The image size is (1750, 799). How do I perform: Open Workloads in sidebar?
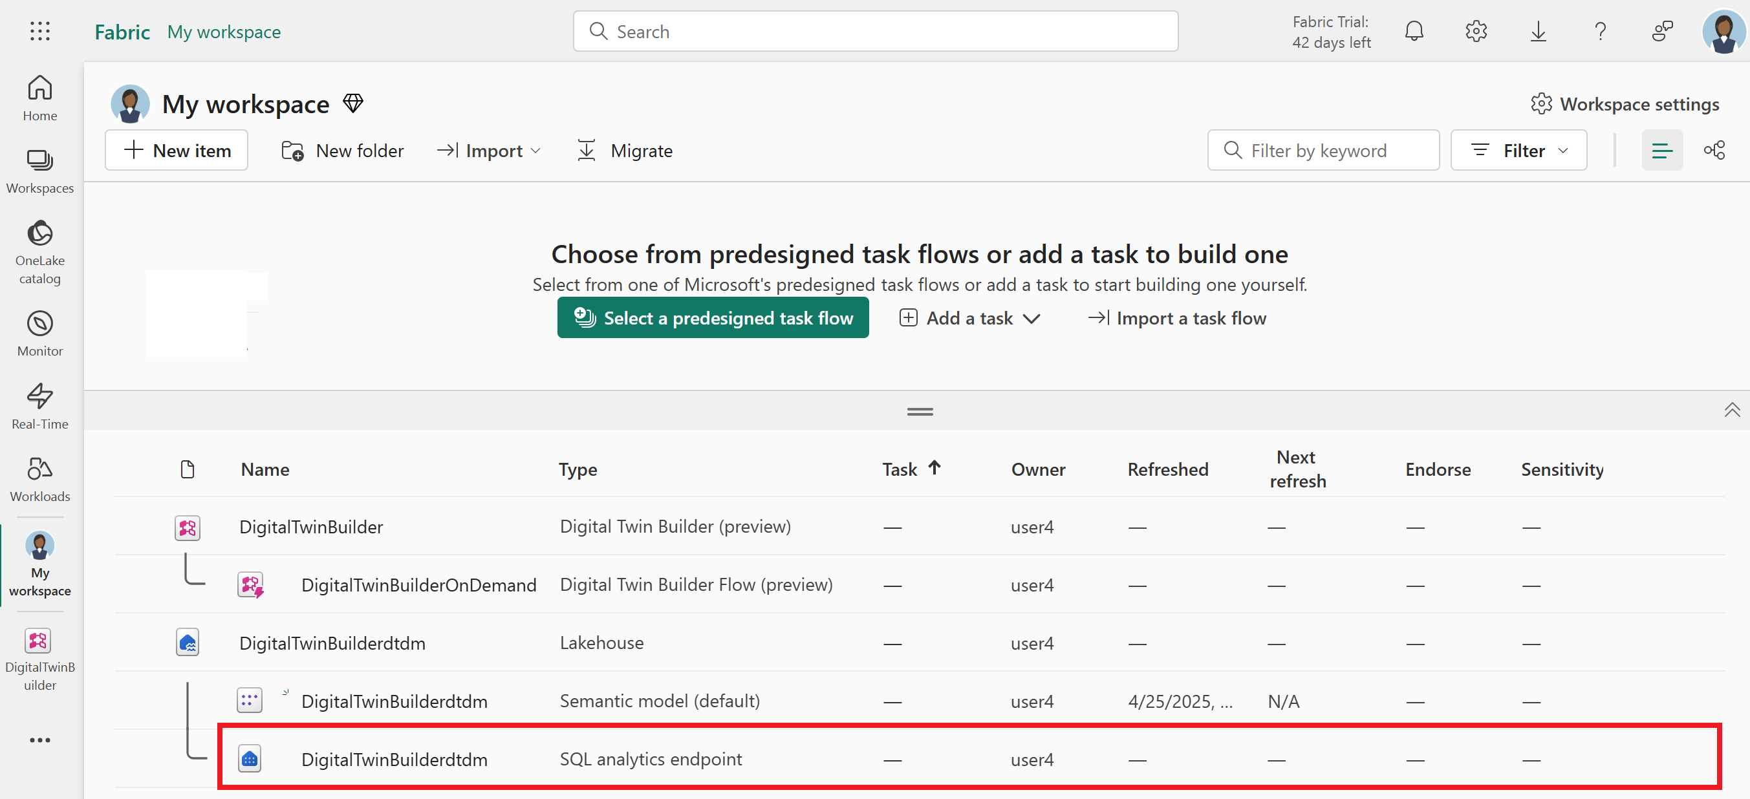(x=40, y=478)
